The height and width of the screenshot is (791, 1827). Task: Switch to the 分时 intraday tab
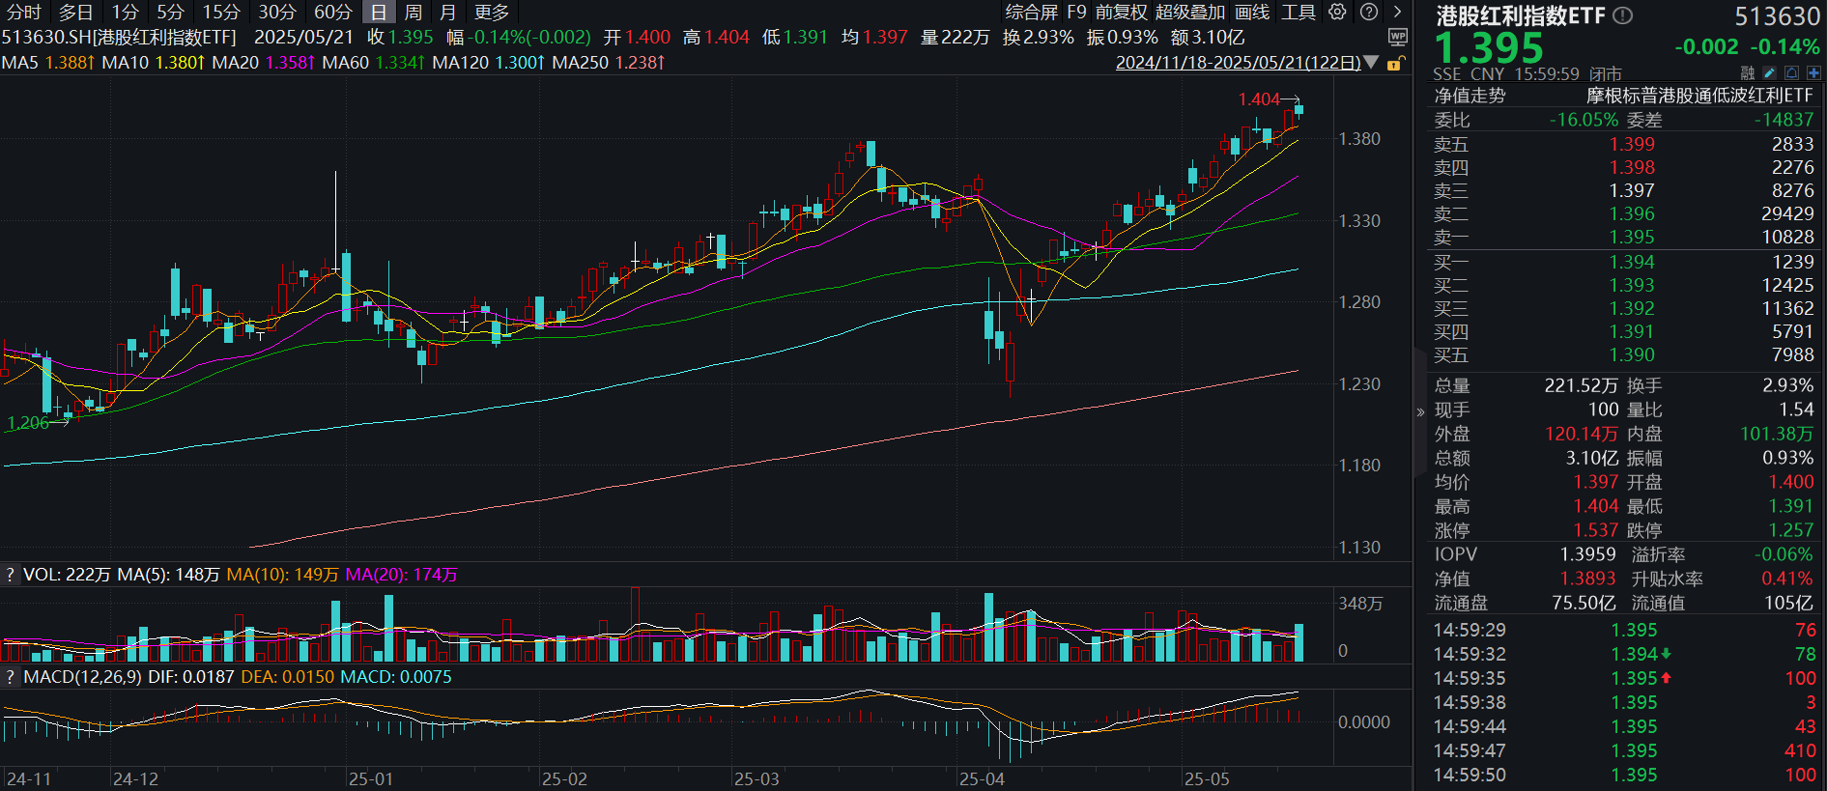[x=24, y=12]
